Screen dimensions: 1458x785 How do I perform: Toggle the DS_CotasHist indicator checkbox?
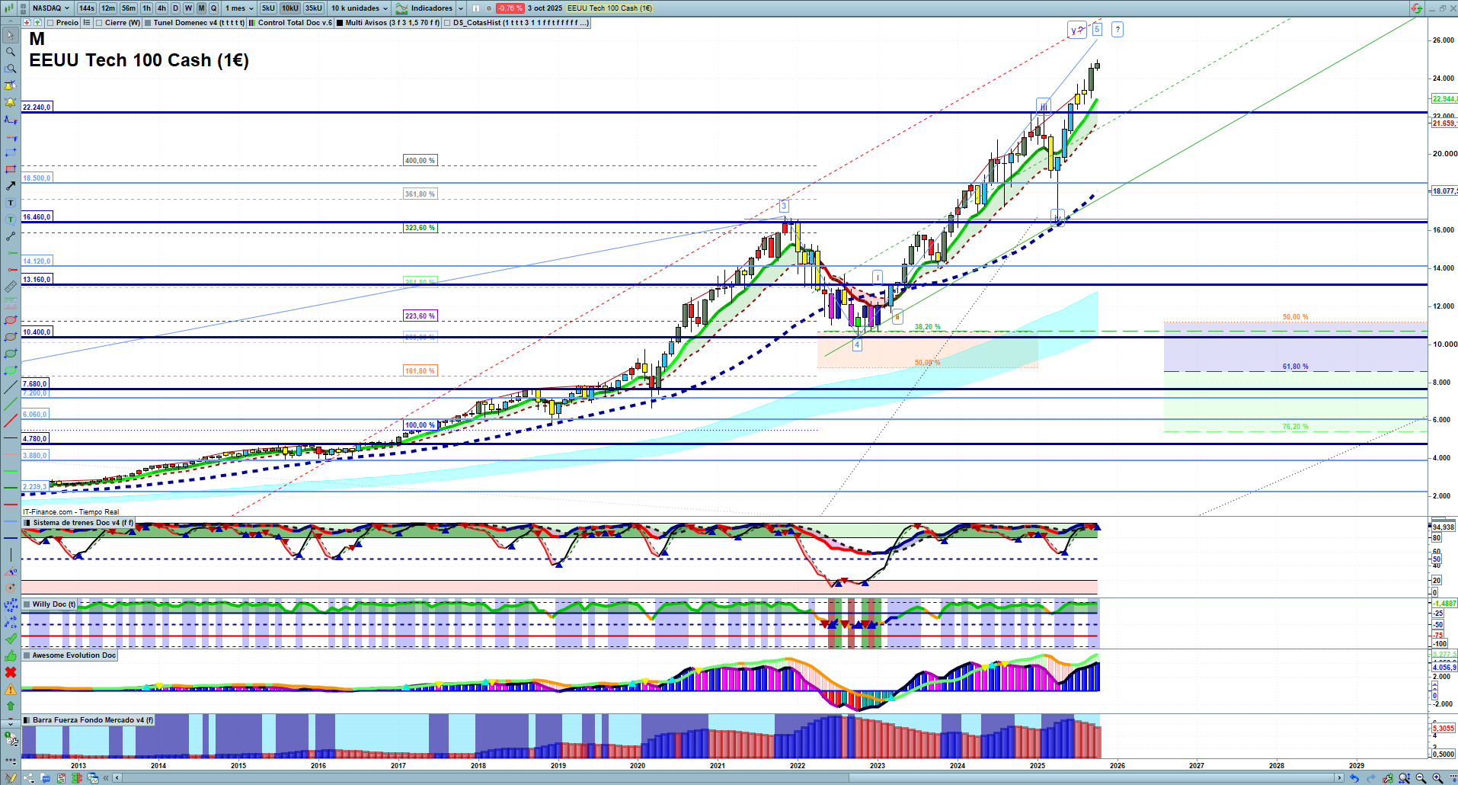447,23
